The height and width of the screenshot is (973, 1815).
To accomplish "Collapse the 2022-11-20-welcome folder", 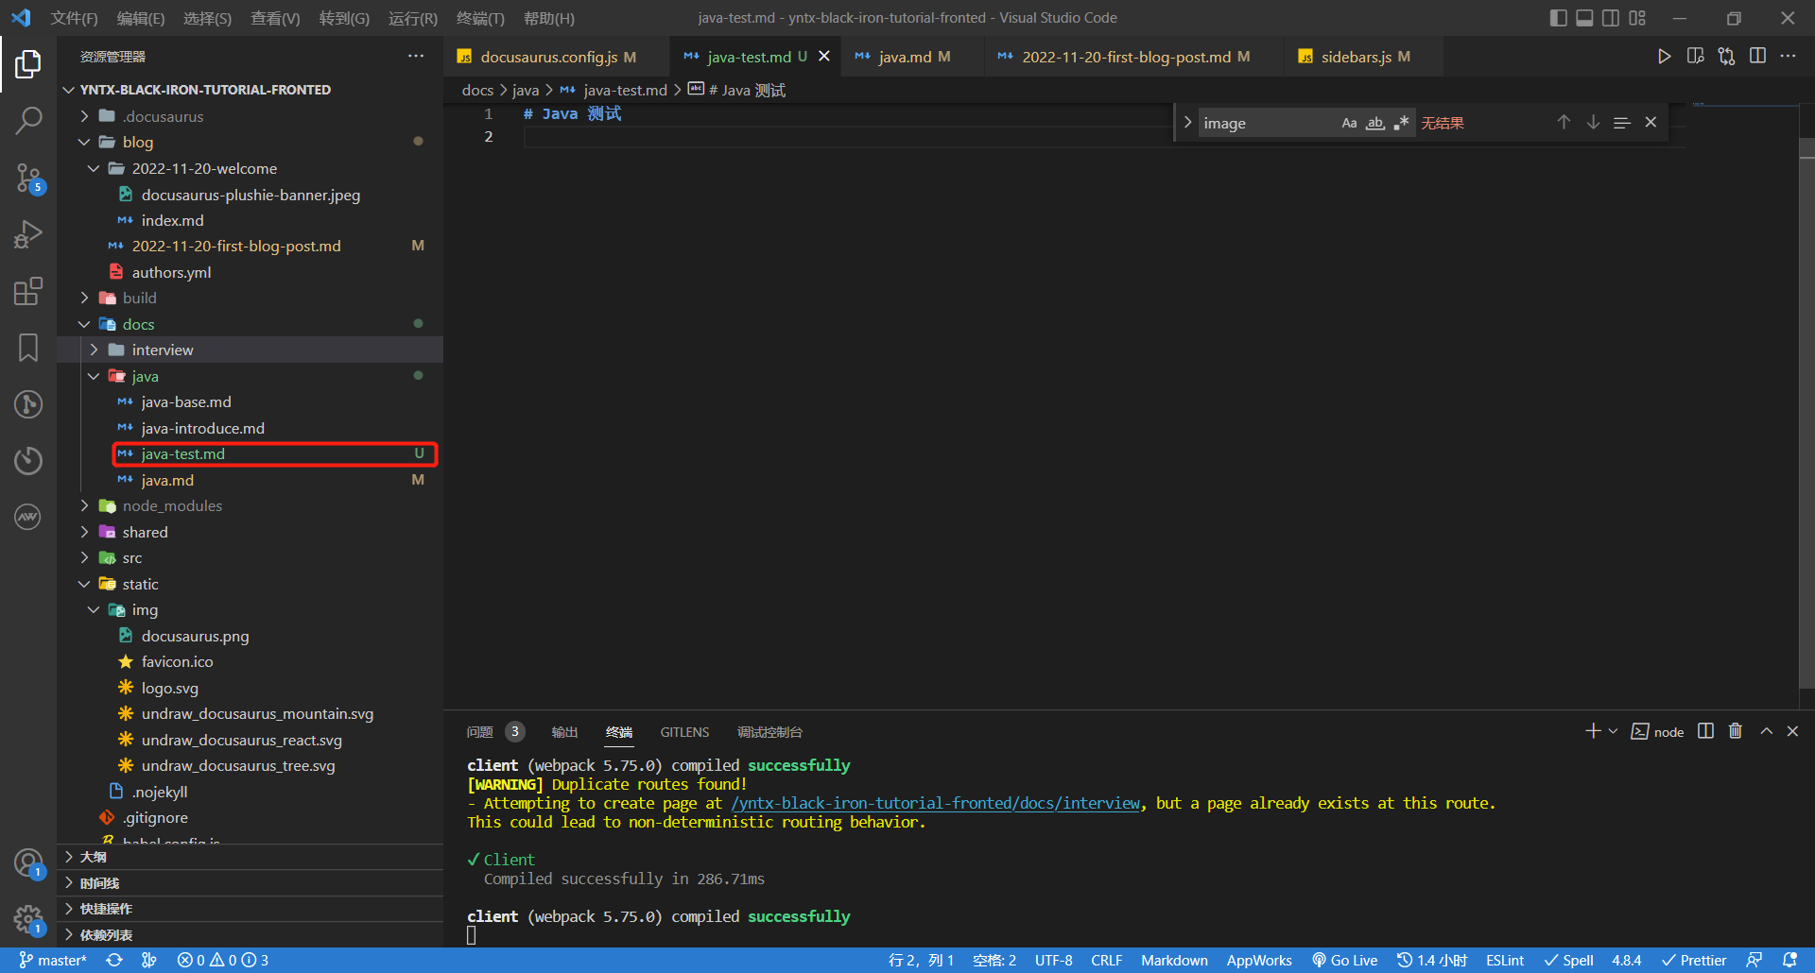I will [94, 168].
